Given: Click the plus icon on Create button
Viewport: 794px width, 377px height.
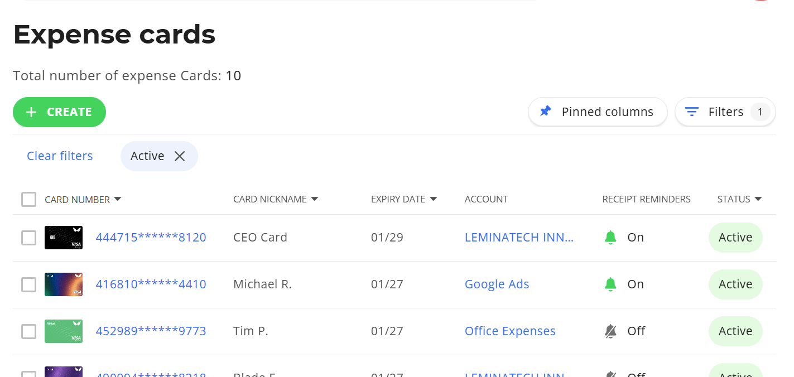Looking at the screenshot, I should tap(32, 112).
